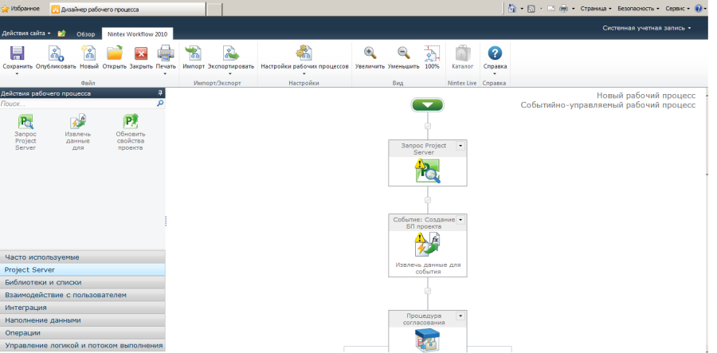Image resolution: width=717 pixels, height=353 pixels.
Task: Expand the Интеграция category
Action: pos(83,308)
